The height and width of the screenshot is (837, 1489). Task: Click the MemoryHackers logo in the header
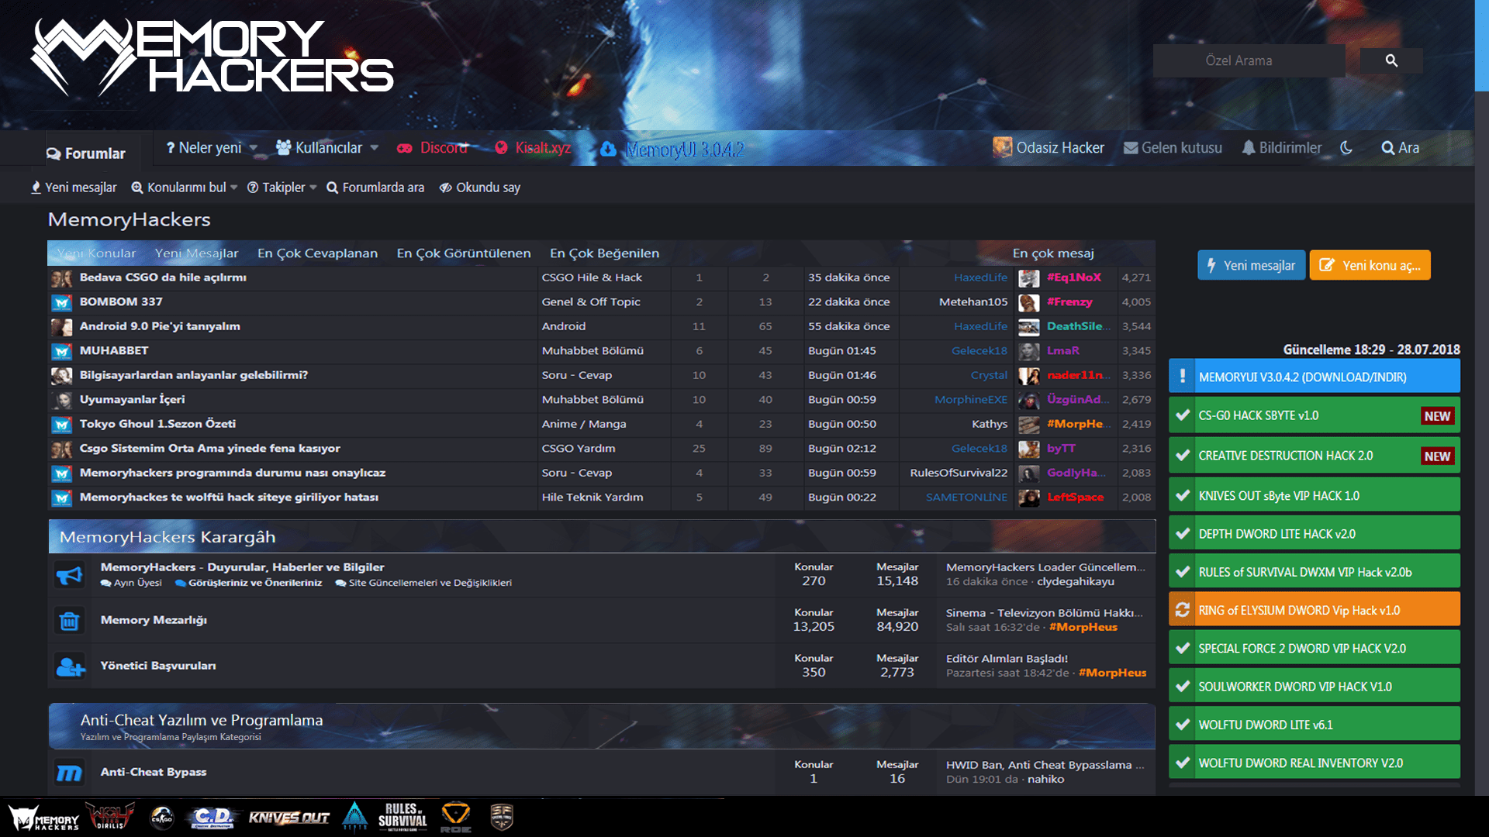point(212,57)
